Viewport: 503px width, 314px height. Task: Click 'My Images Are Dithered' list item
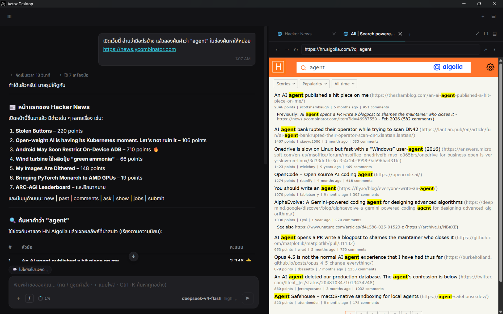46,168
